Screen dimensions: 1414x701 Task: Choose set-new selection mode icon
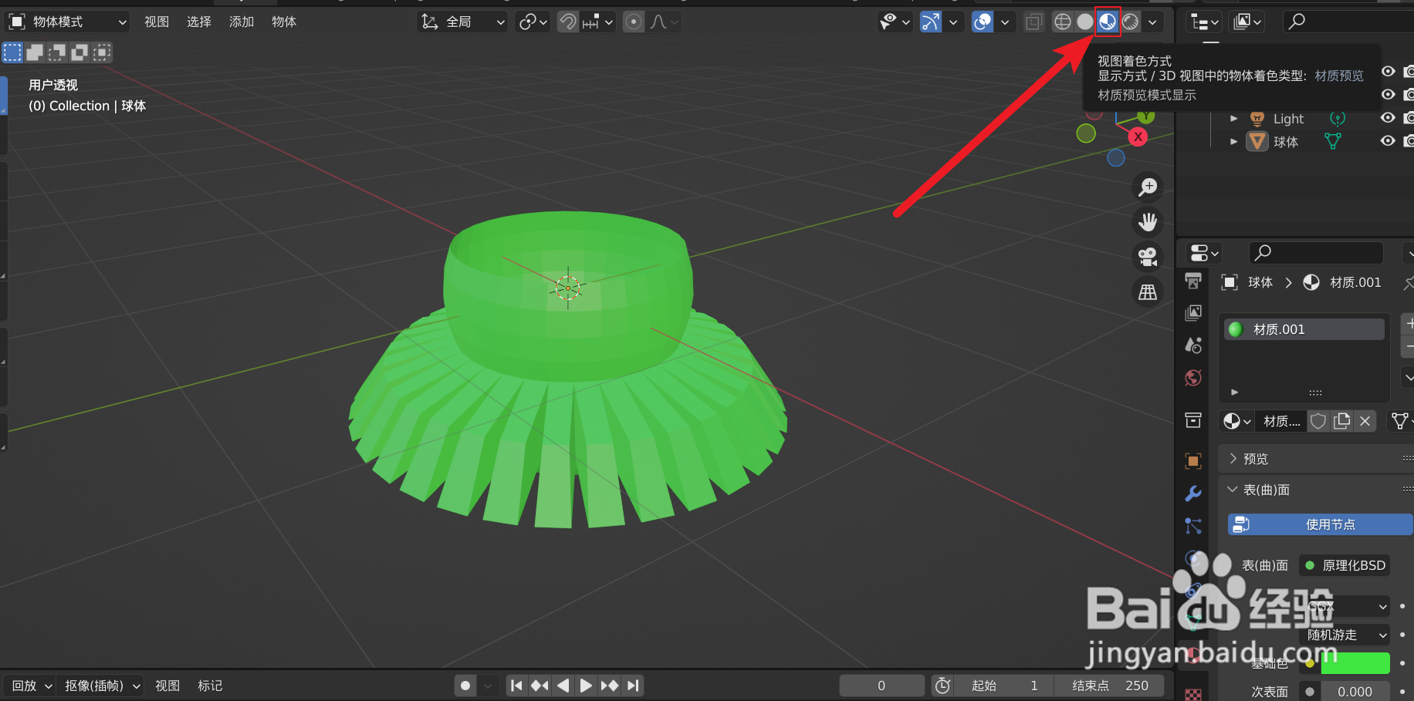click(12, 52)
